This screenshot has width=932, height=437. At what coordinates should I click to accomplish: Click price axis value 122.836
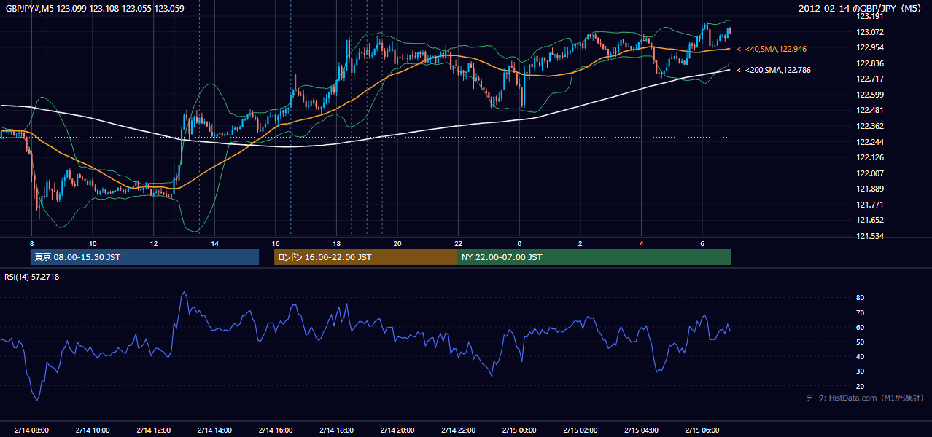click(871, 63)
